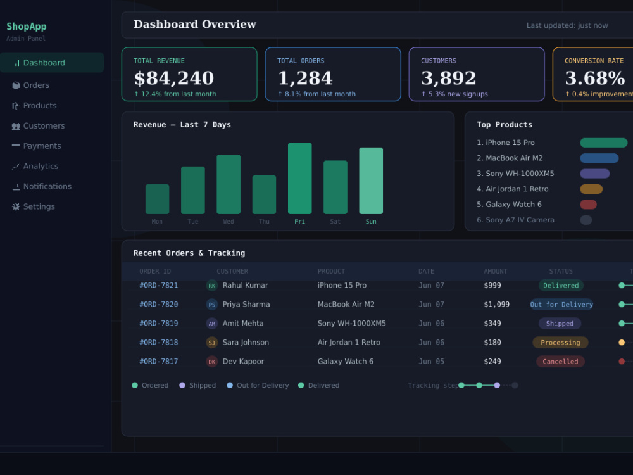Select the Conversion Rate card
Viewport: 633px width, 475px height.
click(x=592, y=74)
